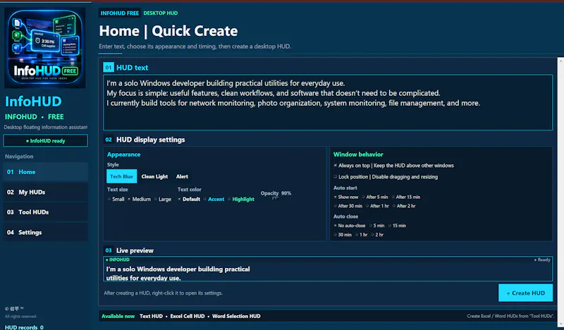Click the INFOHUD FREE badge
Screen dimensions: 564x330
(x=119, y=13)
